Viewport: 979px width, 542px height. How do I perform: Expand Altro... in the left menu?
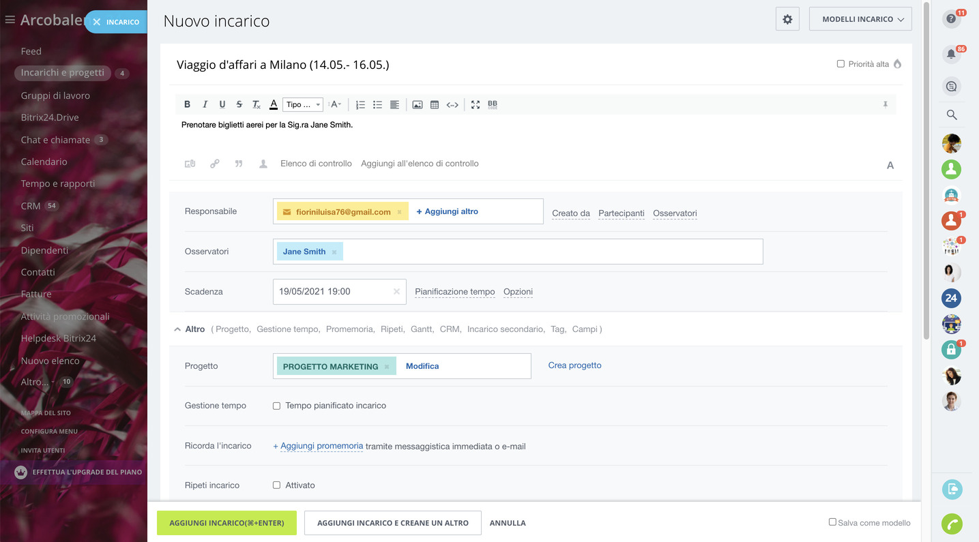pyautogui.click(x=35, y=382)
